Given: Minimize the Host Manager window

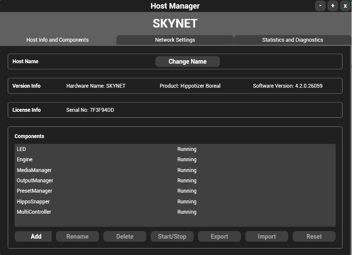Looking at the screenshot, I should tap(319, 6).
